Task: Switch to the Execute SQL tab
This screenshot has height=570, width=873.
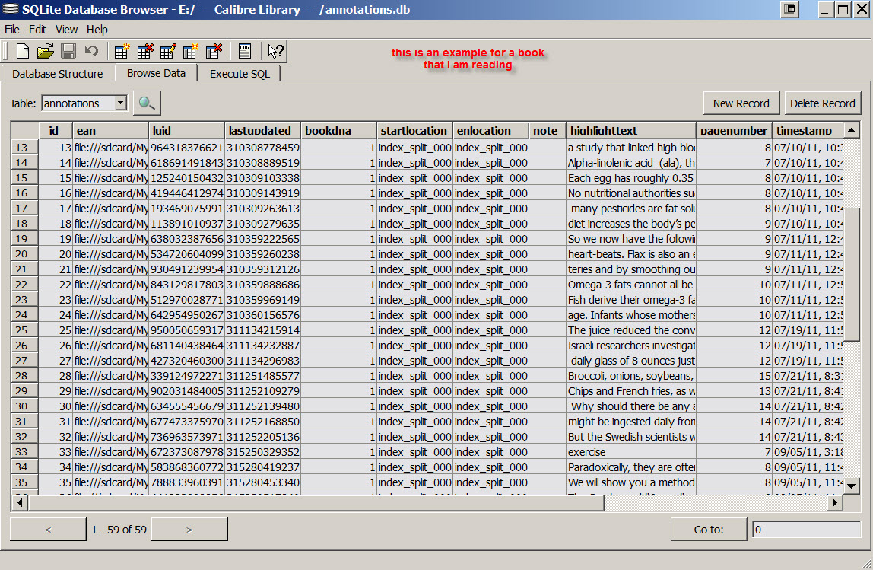Action: [240, 74]
